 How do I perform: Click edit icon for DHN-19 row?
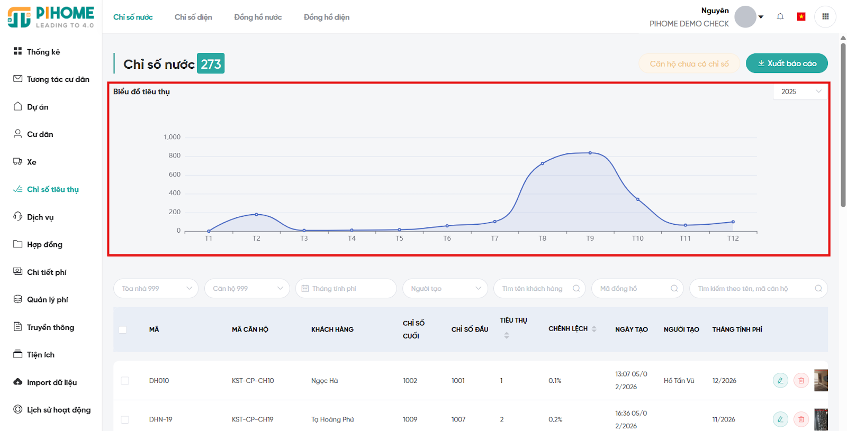click(780, 419)
